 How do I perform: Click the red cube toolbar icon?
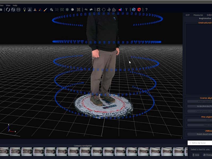coord(139,10)
